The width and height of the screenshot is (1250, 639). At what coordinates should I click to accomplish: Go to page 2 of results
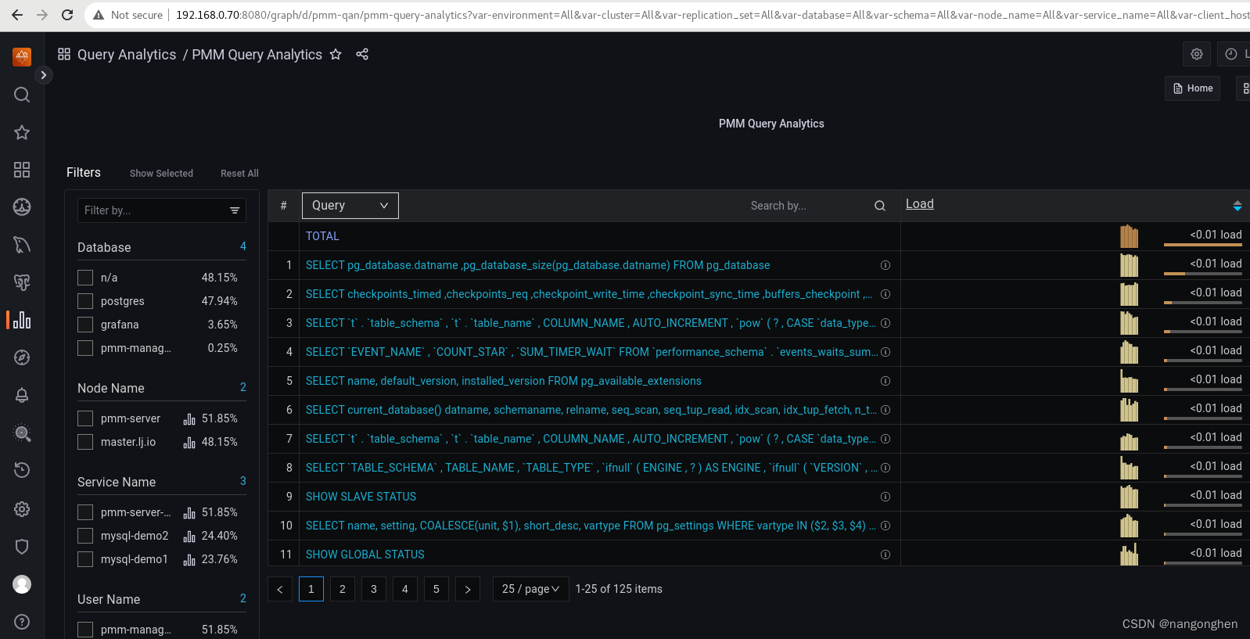343,589
